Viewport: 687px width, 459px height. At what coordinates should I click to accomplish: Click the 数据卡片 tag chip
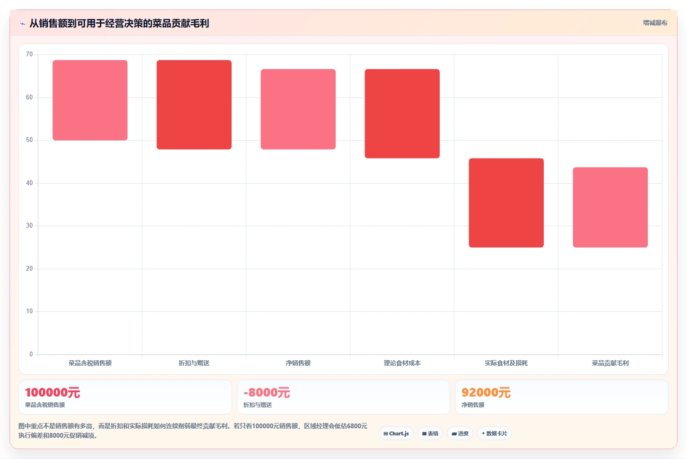[495, 433]
